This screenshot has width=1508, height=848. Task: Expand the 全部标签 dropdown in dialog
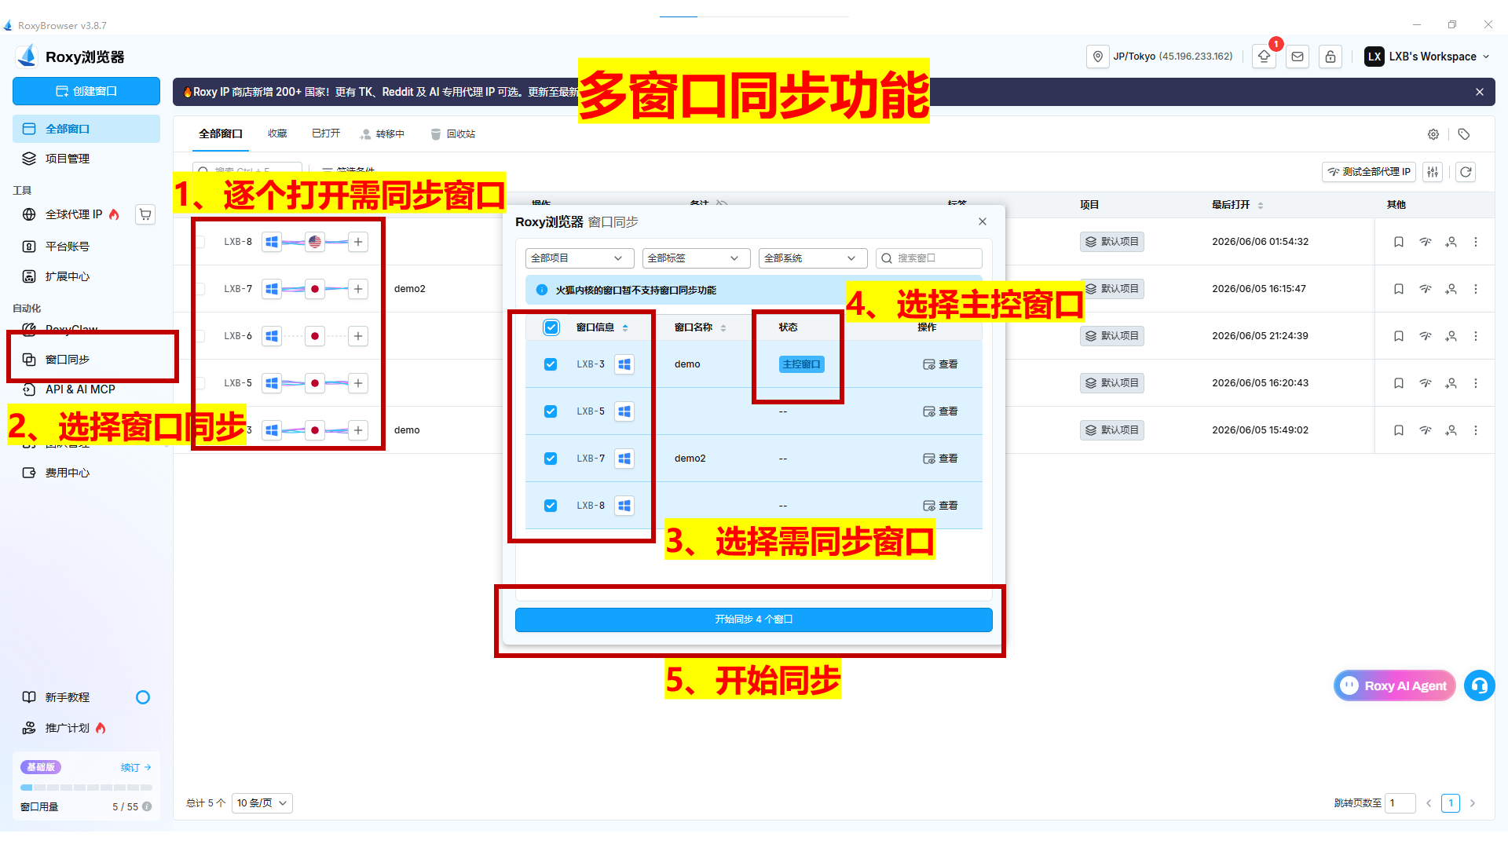click(696, 258)
